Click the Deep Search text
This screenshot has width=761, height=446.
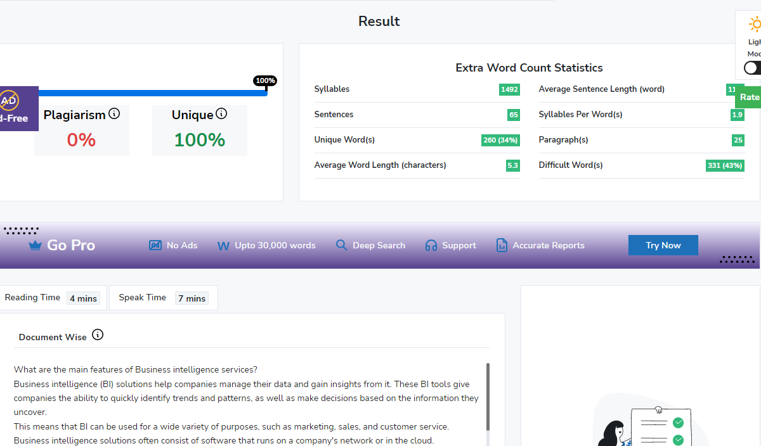[379, 245]
